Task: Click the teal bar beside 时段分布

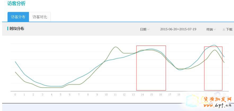Action: (x=8, y=28)
